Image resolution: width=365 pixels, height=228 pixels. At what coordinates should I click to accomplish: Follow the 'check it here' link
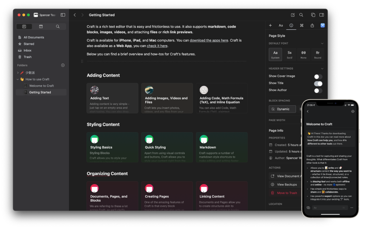(157, 46)
